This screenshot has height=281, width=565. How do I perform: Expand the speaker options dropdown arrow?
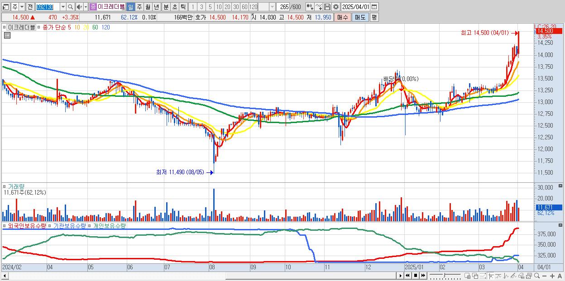86,7
